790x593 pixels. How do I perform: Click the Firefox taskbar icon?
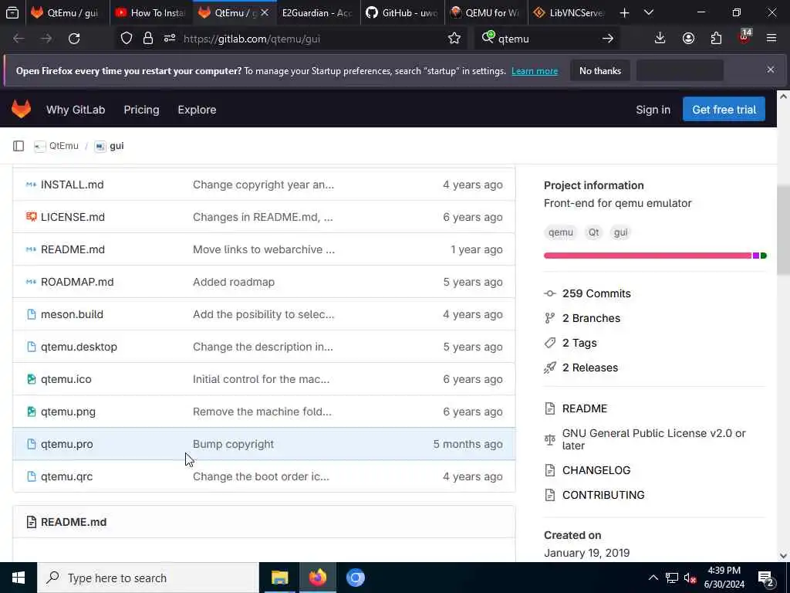317,578
